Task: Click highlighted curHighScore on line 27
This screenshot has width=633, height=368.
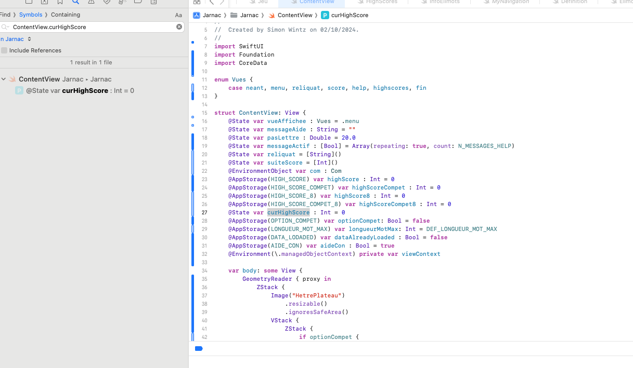Action: 288,212
